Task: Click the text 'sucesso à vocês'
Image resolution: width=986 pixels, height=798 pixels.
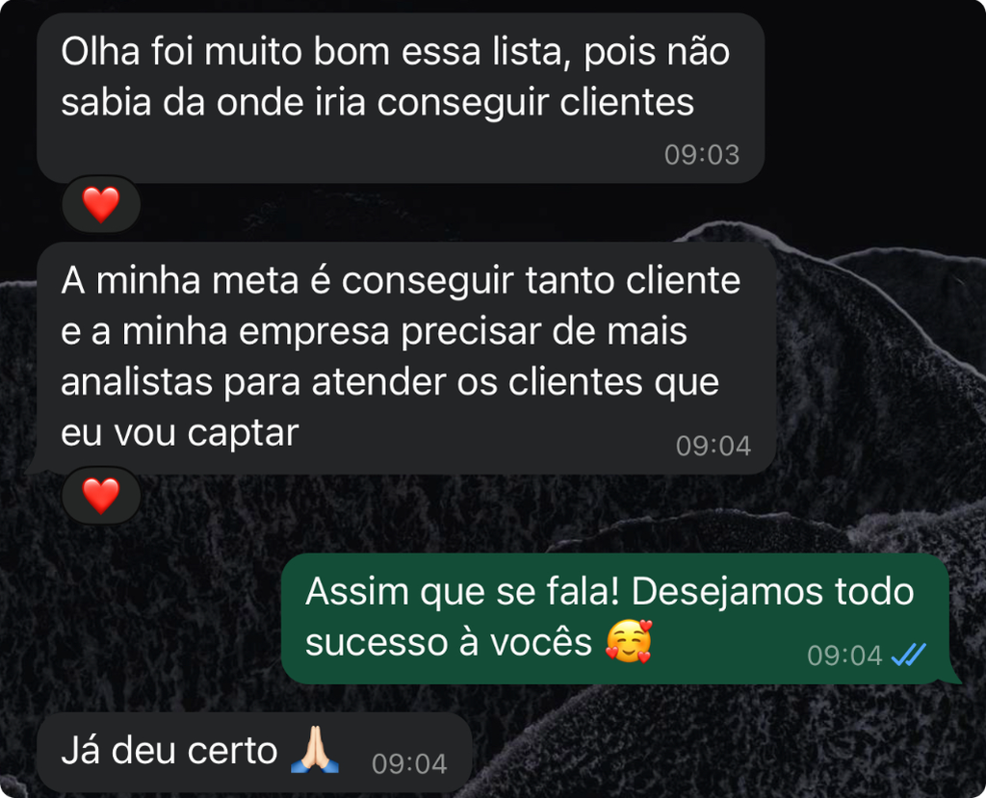Action: (449, 642)
